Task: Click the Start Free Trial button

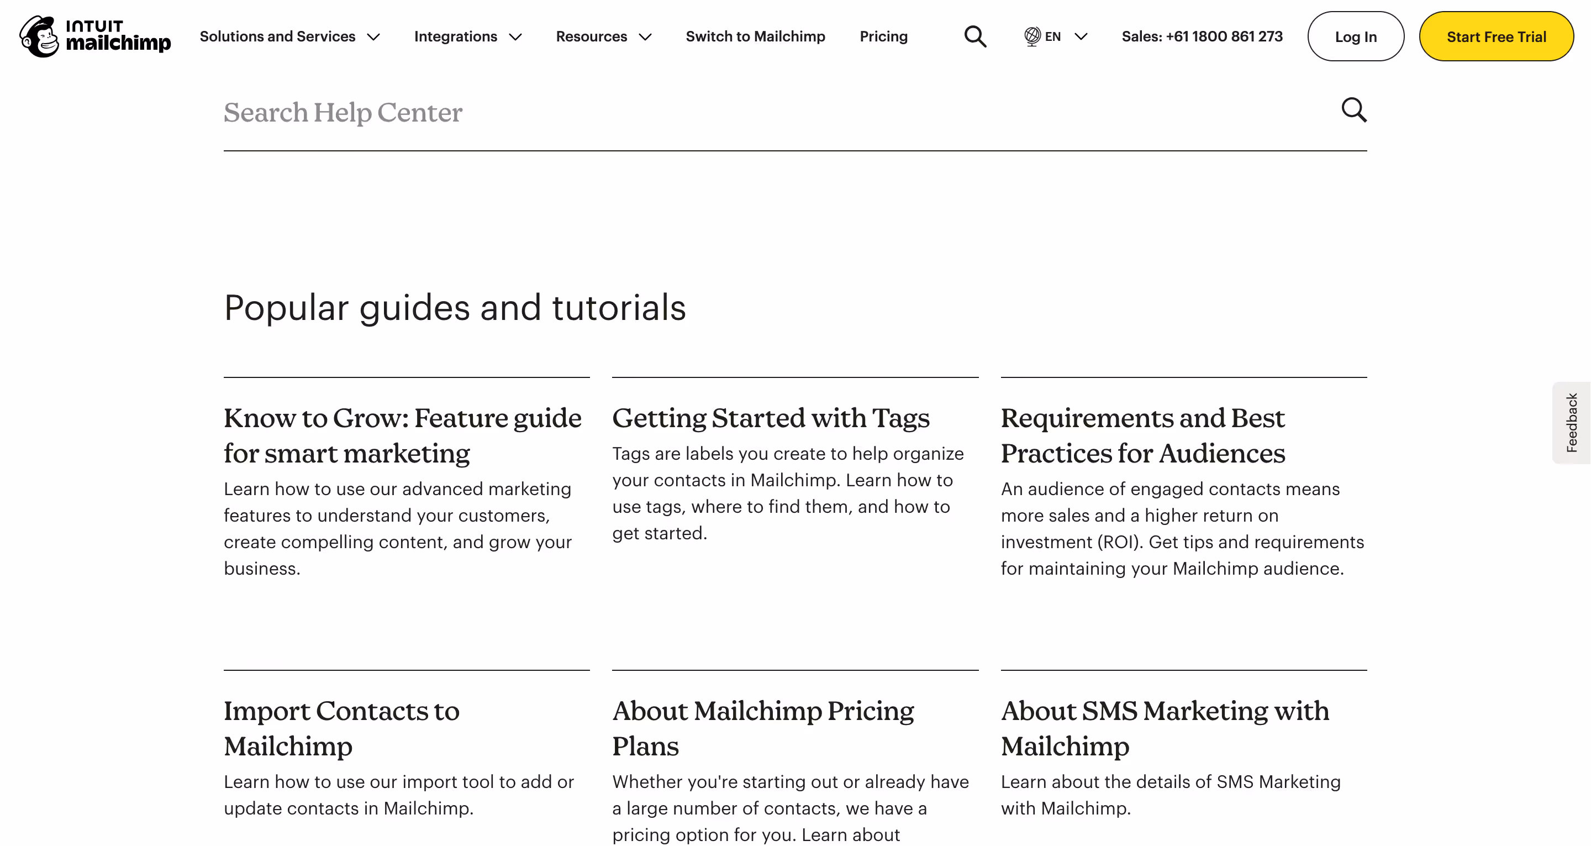Action: [1497, 36]
